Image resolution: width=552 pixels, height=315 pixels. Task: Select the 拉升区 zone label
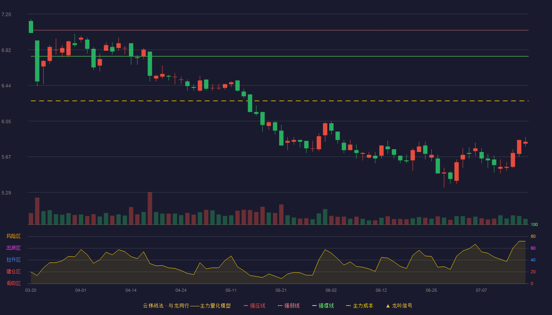point(13,260)
